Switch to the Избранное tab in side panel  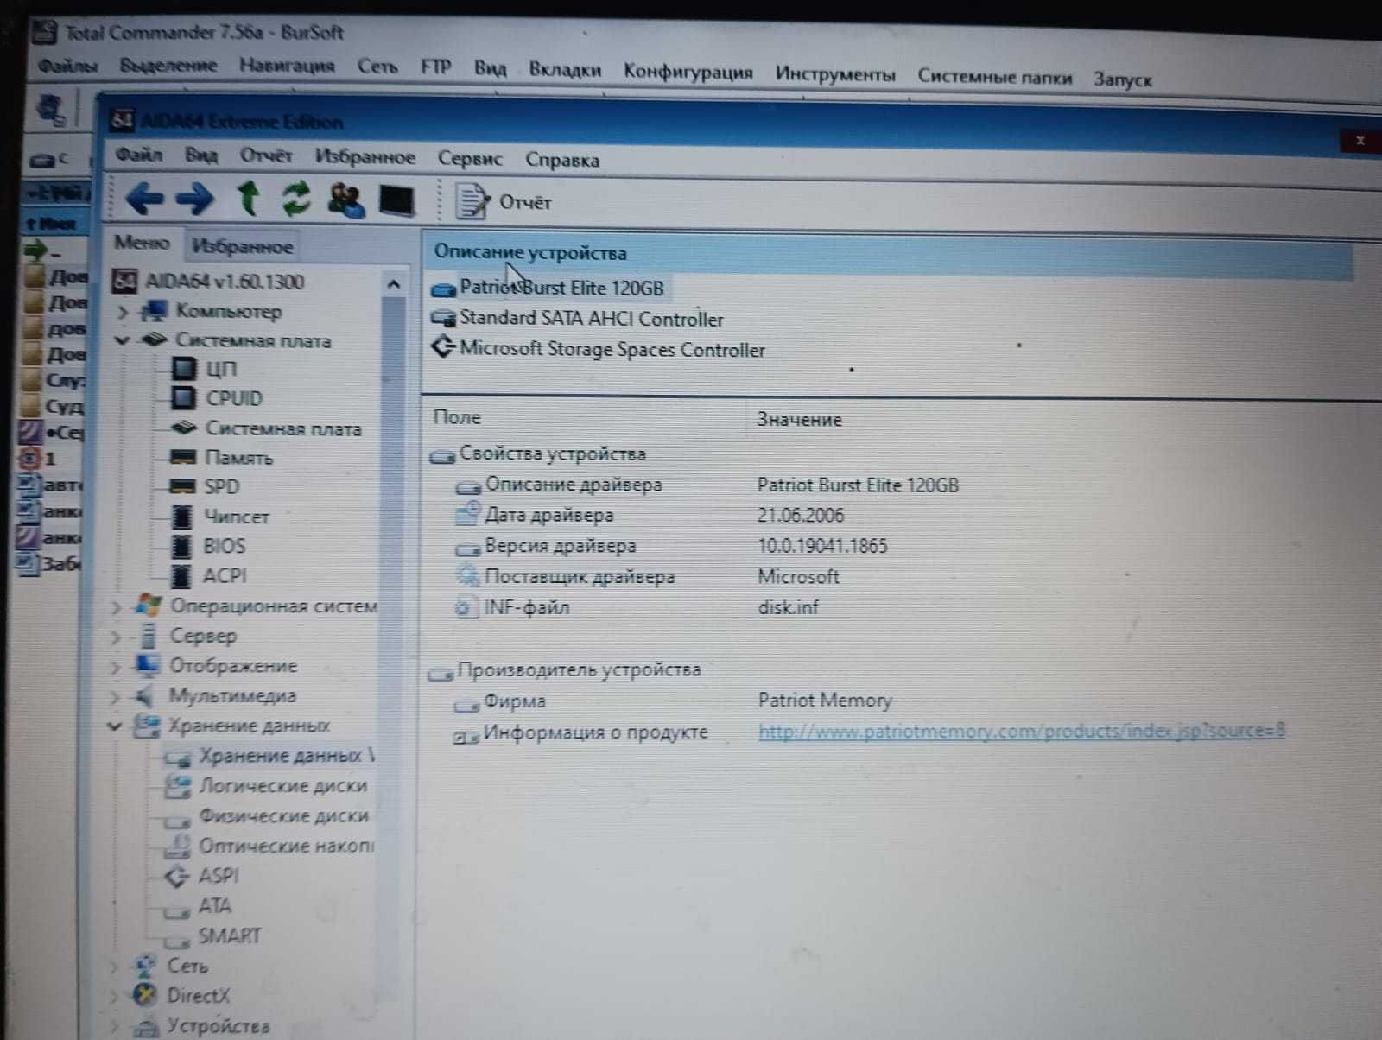[x=243, y=247]
